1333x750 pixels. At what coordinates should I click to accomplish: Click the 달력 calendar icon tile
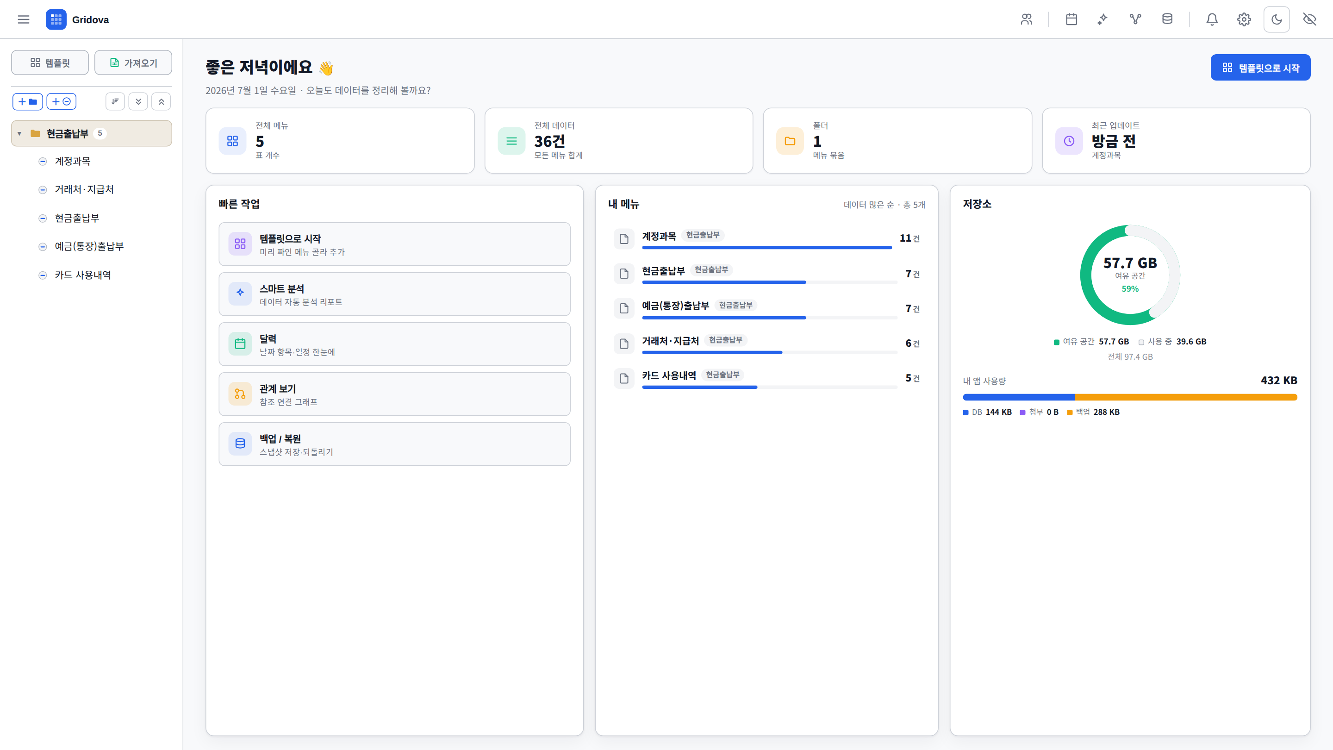[240, 344]
